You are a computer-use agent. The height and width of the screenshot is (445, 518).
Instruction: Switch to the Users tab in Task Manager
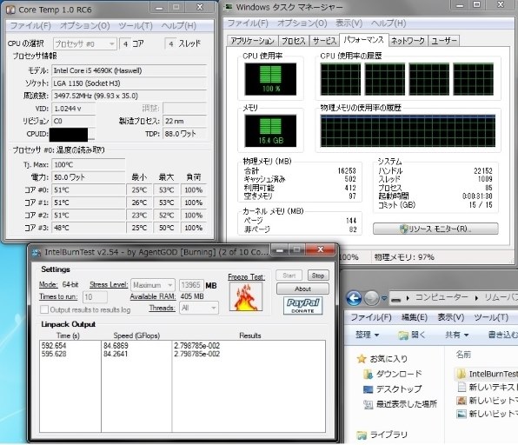(444, 41)
